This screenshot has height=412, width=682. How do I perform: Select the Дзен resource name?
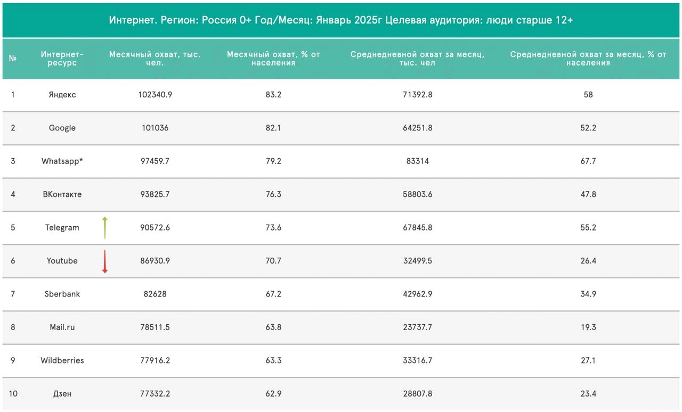click(x=62, y=394)
